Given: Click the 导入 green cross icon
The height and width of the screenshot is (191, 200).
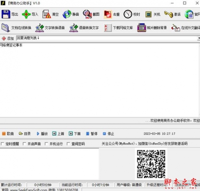Looking at the screenshot, I should pyautogui.click(x=26, y=14).
